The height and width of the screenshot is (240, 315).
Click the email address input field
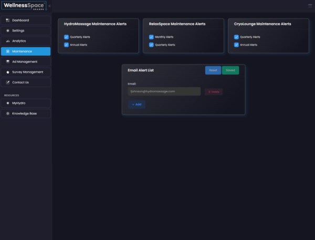(x=164, y=91)
